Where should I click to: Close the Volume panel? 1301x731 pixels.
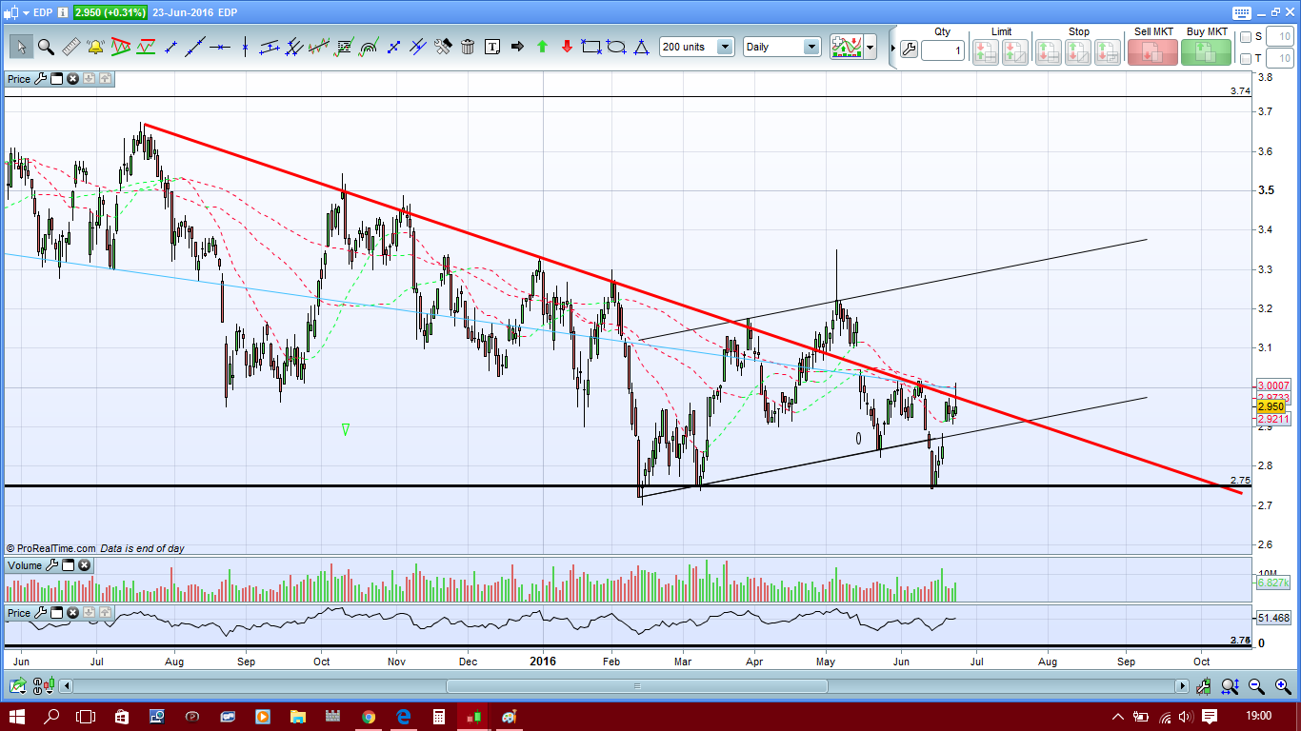(84, 565)
